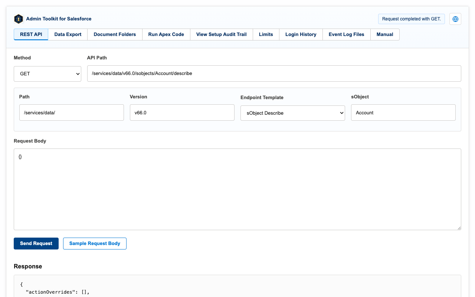The image size is (475, 297).
Task: Click the Admin Toolkit logo icon
Action: tap(19, 19)
